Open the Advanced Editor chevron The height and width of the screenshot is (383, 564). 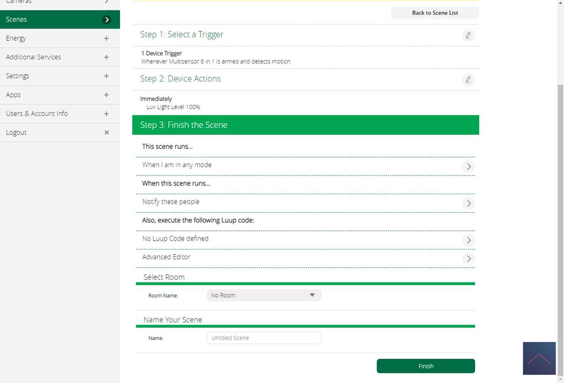point(468,259)
